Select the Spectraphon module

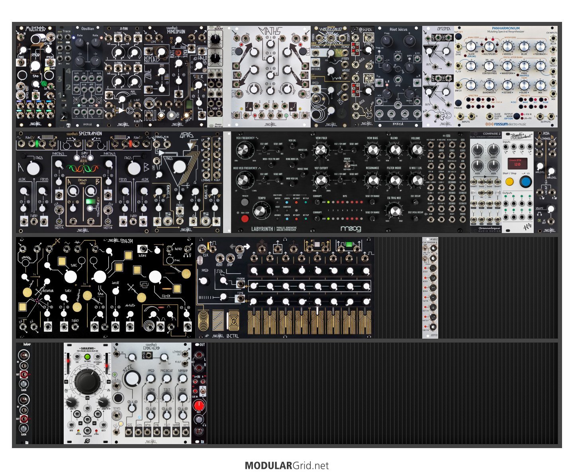84,182
